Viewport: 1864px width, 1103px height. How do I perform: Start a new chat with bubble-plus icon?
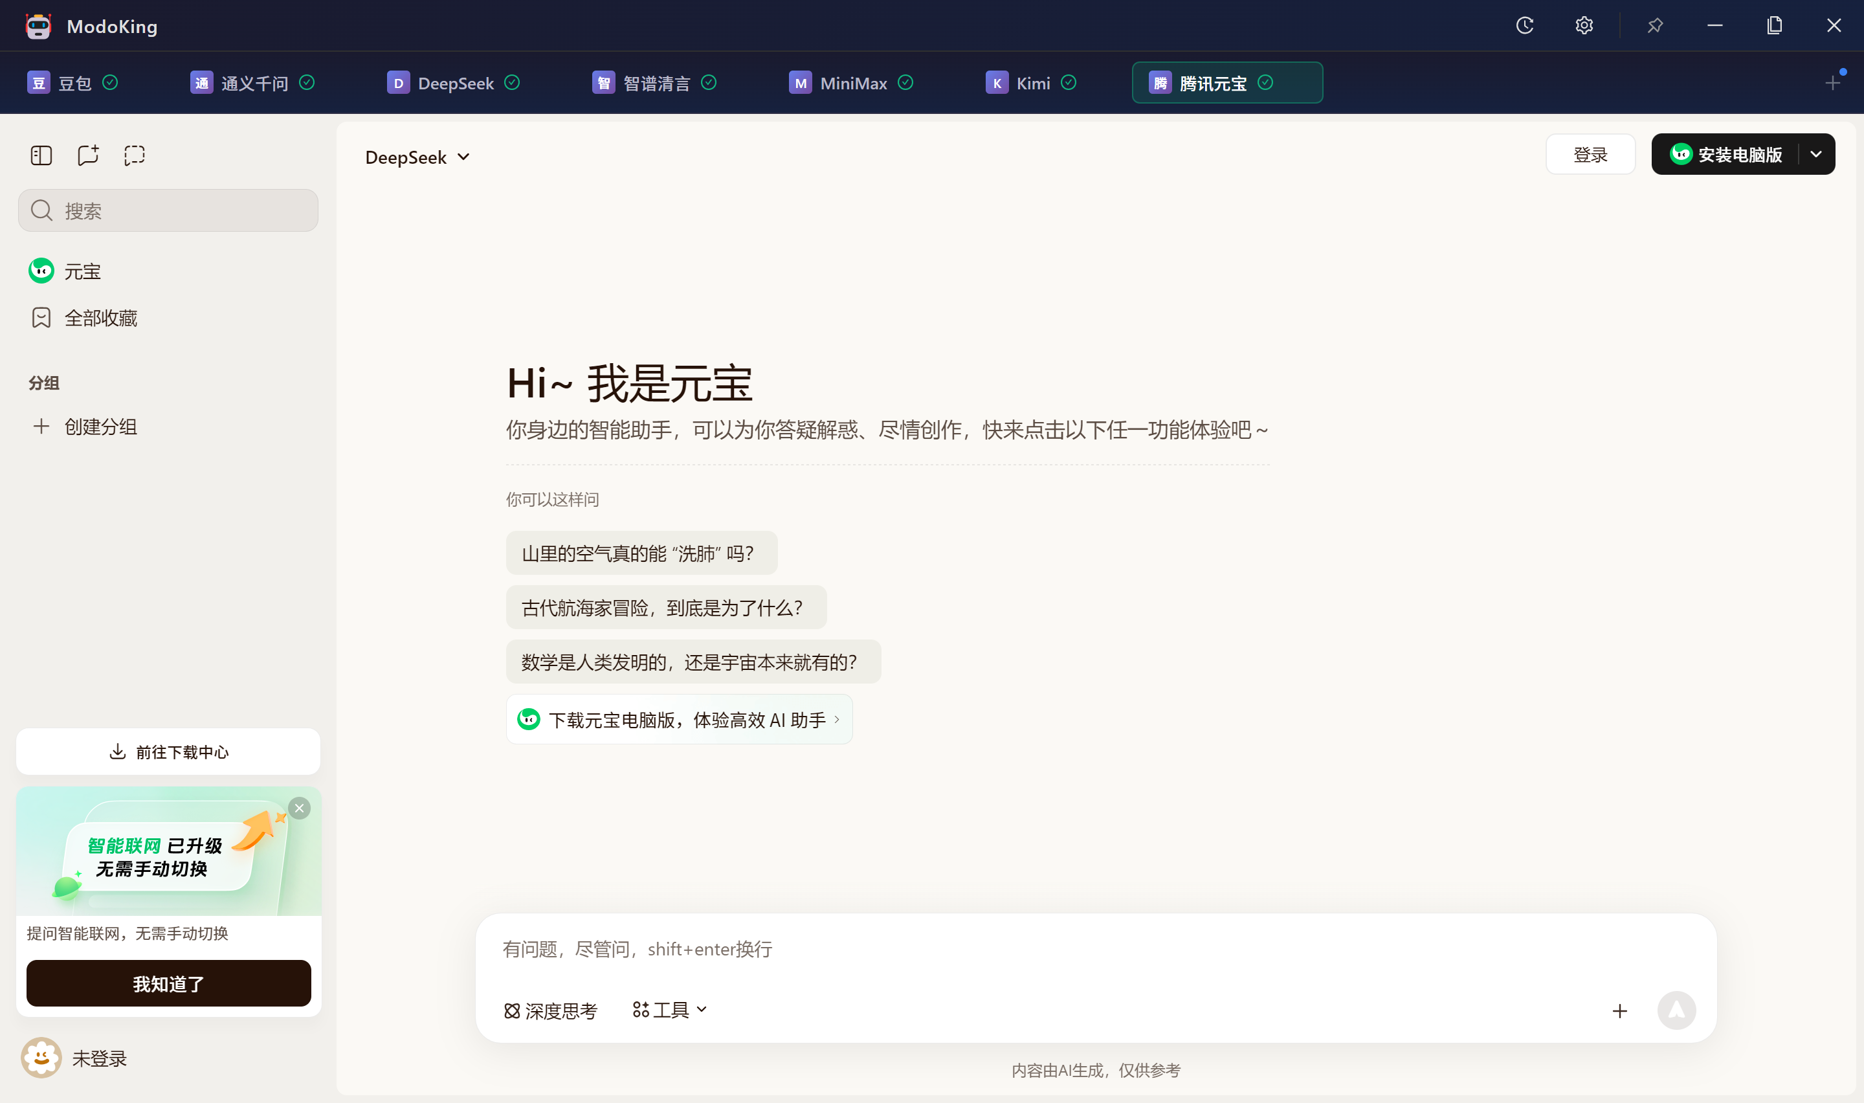[x=89, y=155]
